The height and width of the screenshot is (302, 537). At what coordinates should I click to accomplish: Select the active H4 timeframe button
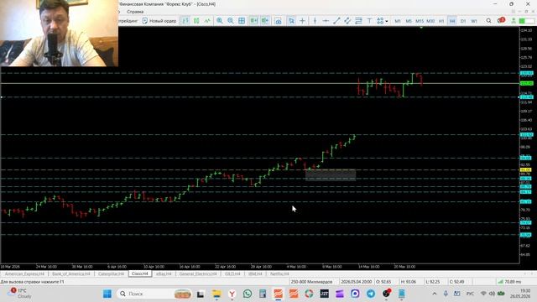tap(452, 21)
